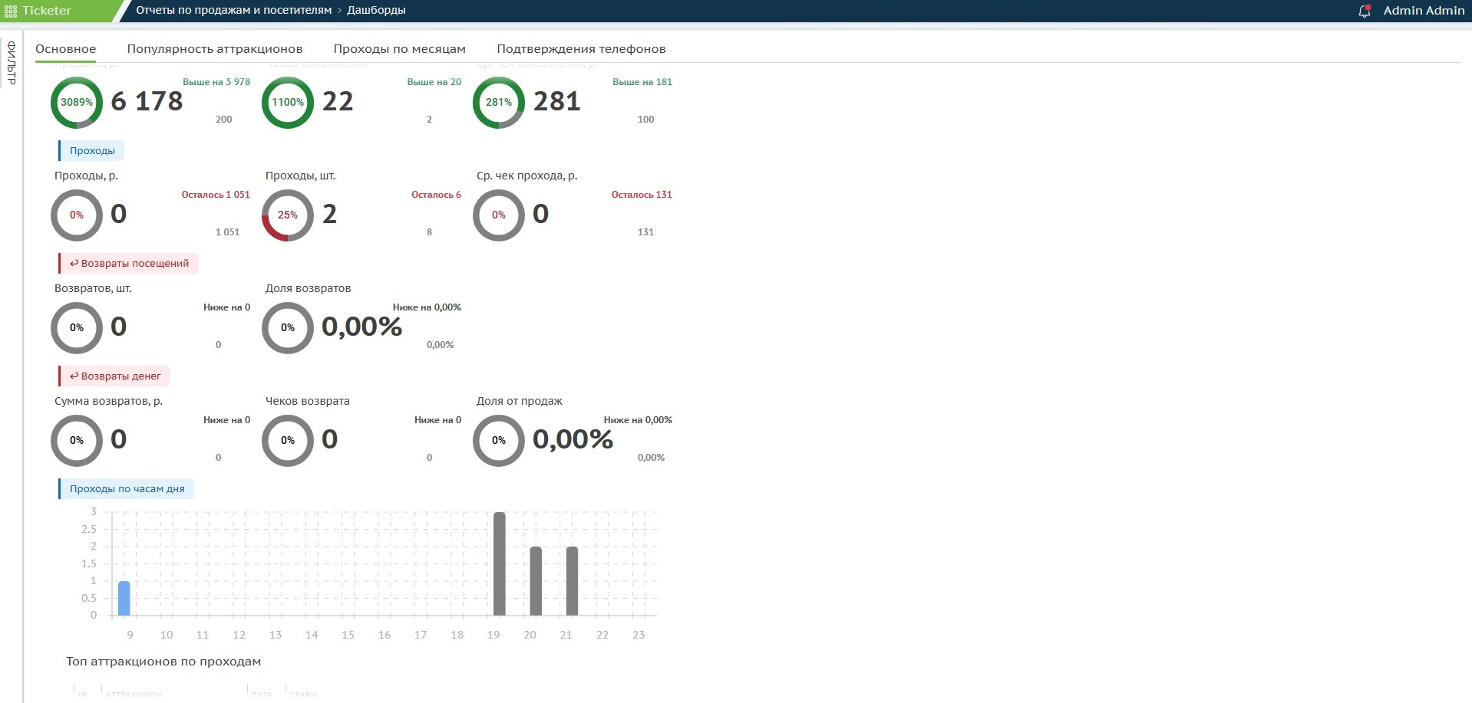Image resolution: width=1472 pixels, height=703 pixels.
Task: Click the Сумма возвратов, р. label
Action: coord(108,401)
